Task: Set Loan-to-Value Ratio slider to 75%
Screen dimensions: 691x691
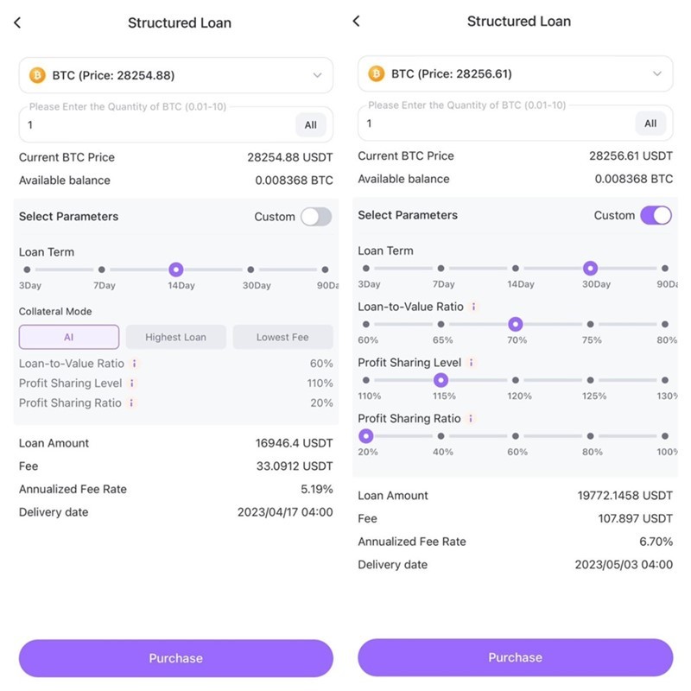Action: click(x=590, y=325)
